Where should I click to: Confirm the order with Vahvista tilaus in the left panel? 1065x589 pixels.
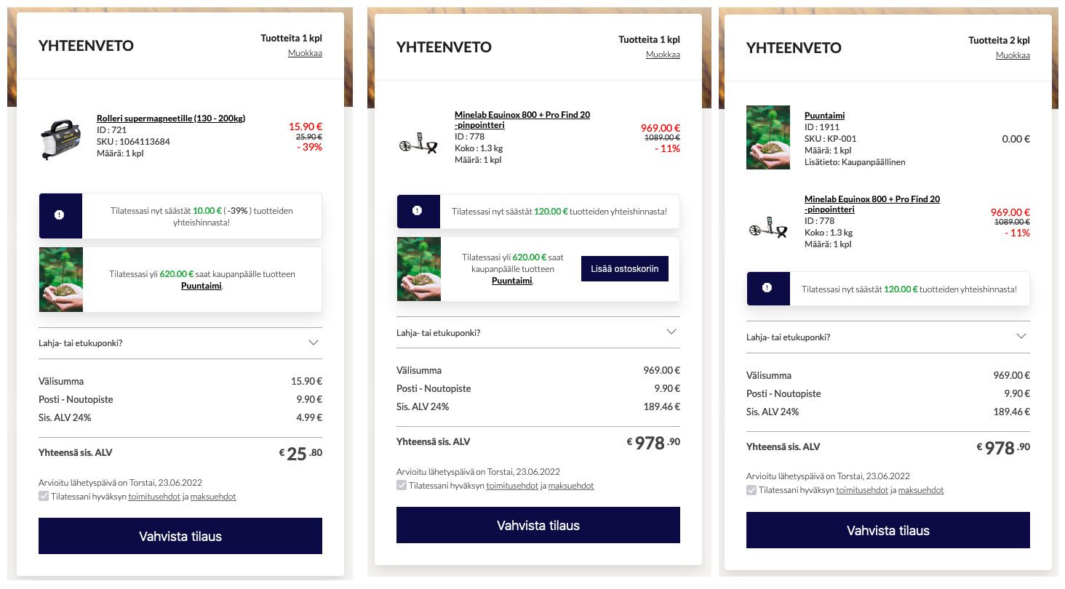click(180, 536)
